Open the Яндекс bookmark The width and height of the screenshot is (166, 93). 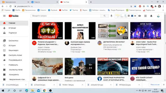pyautogui.click(x=84, y=10)
